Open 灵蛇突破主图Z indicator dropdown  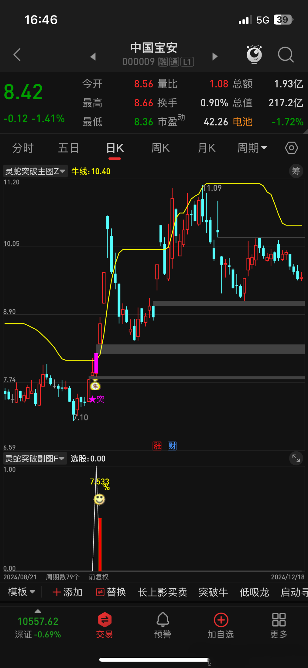point(35,171)
